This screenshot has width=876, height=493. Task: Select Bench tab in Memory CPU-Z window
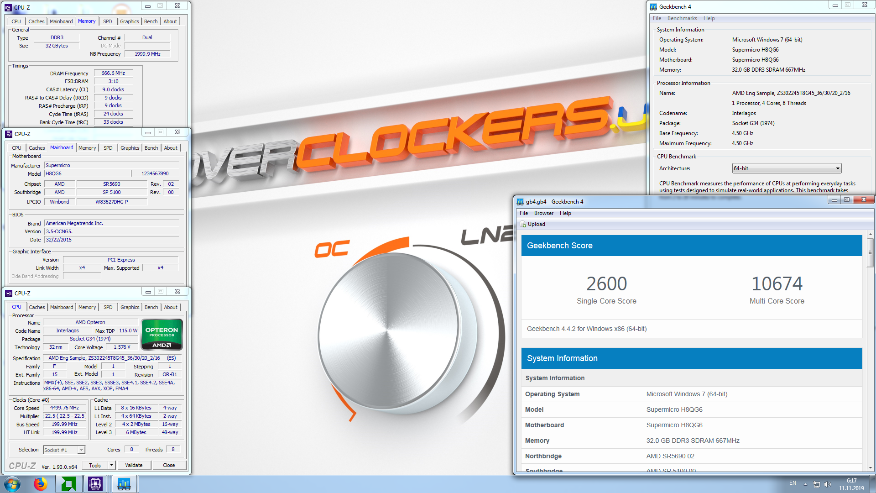pos(151,21)
